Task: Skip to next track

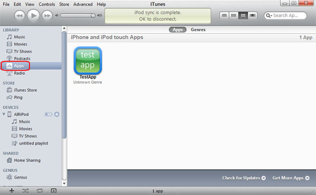Action: [x=47, y=15]
